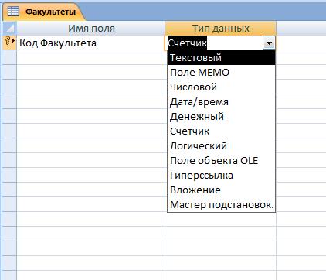This screenshot has height=280, width=326.
Task: Select Счетчик in the dropdown list
Action: [x=221, y=131]
